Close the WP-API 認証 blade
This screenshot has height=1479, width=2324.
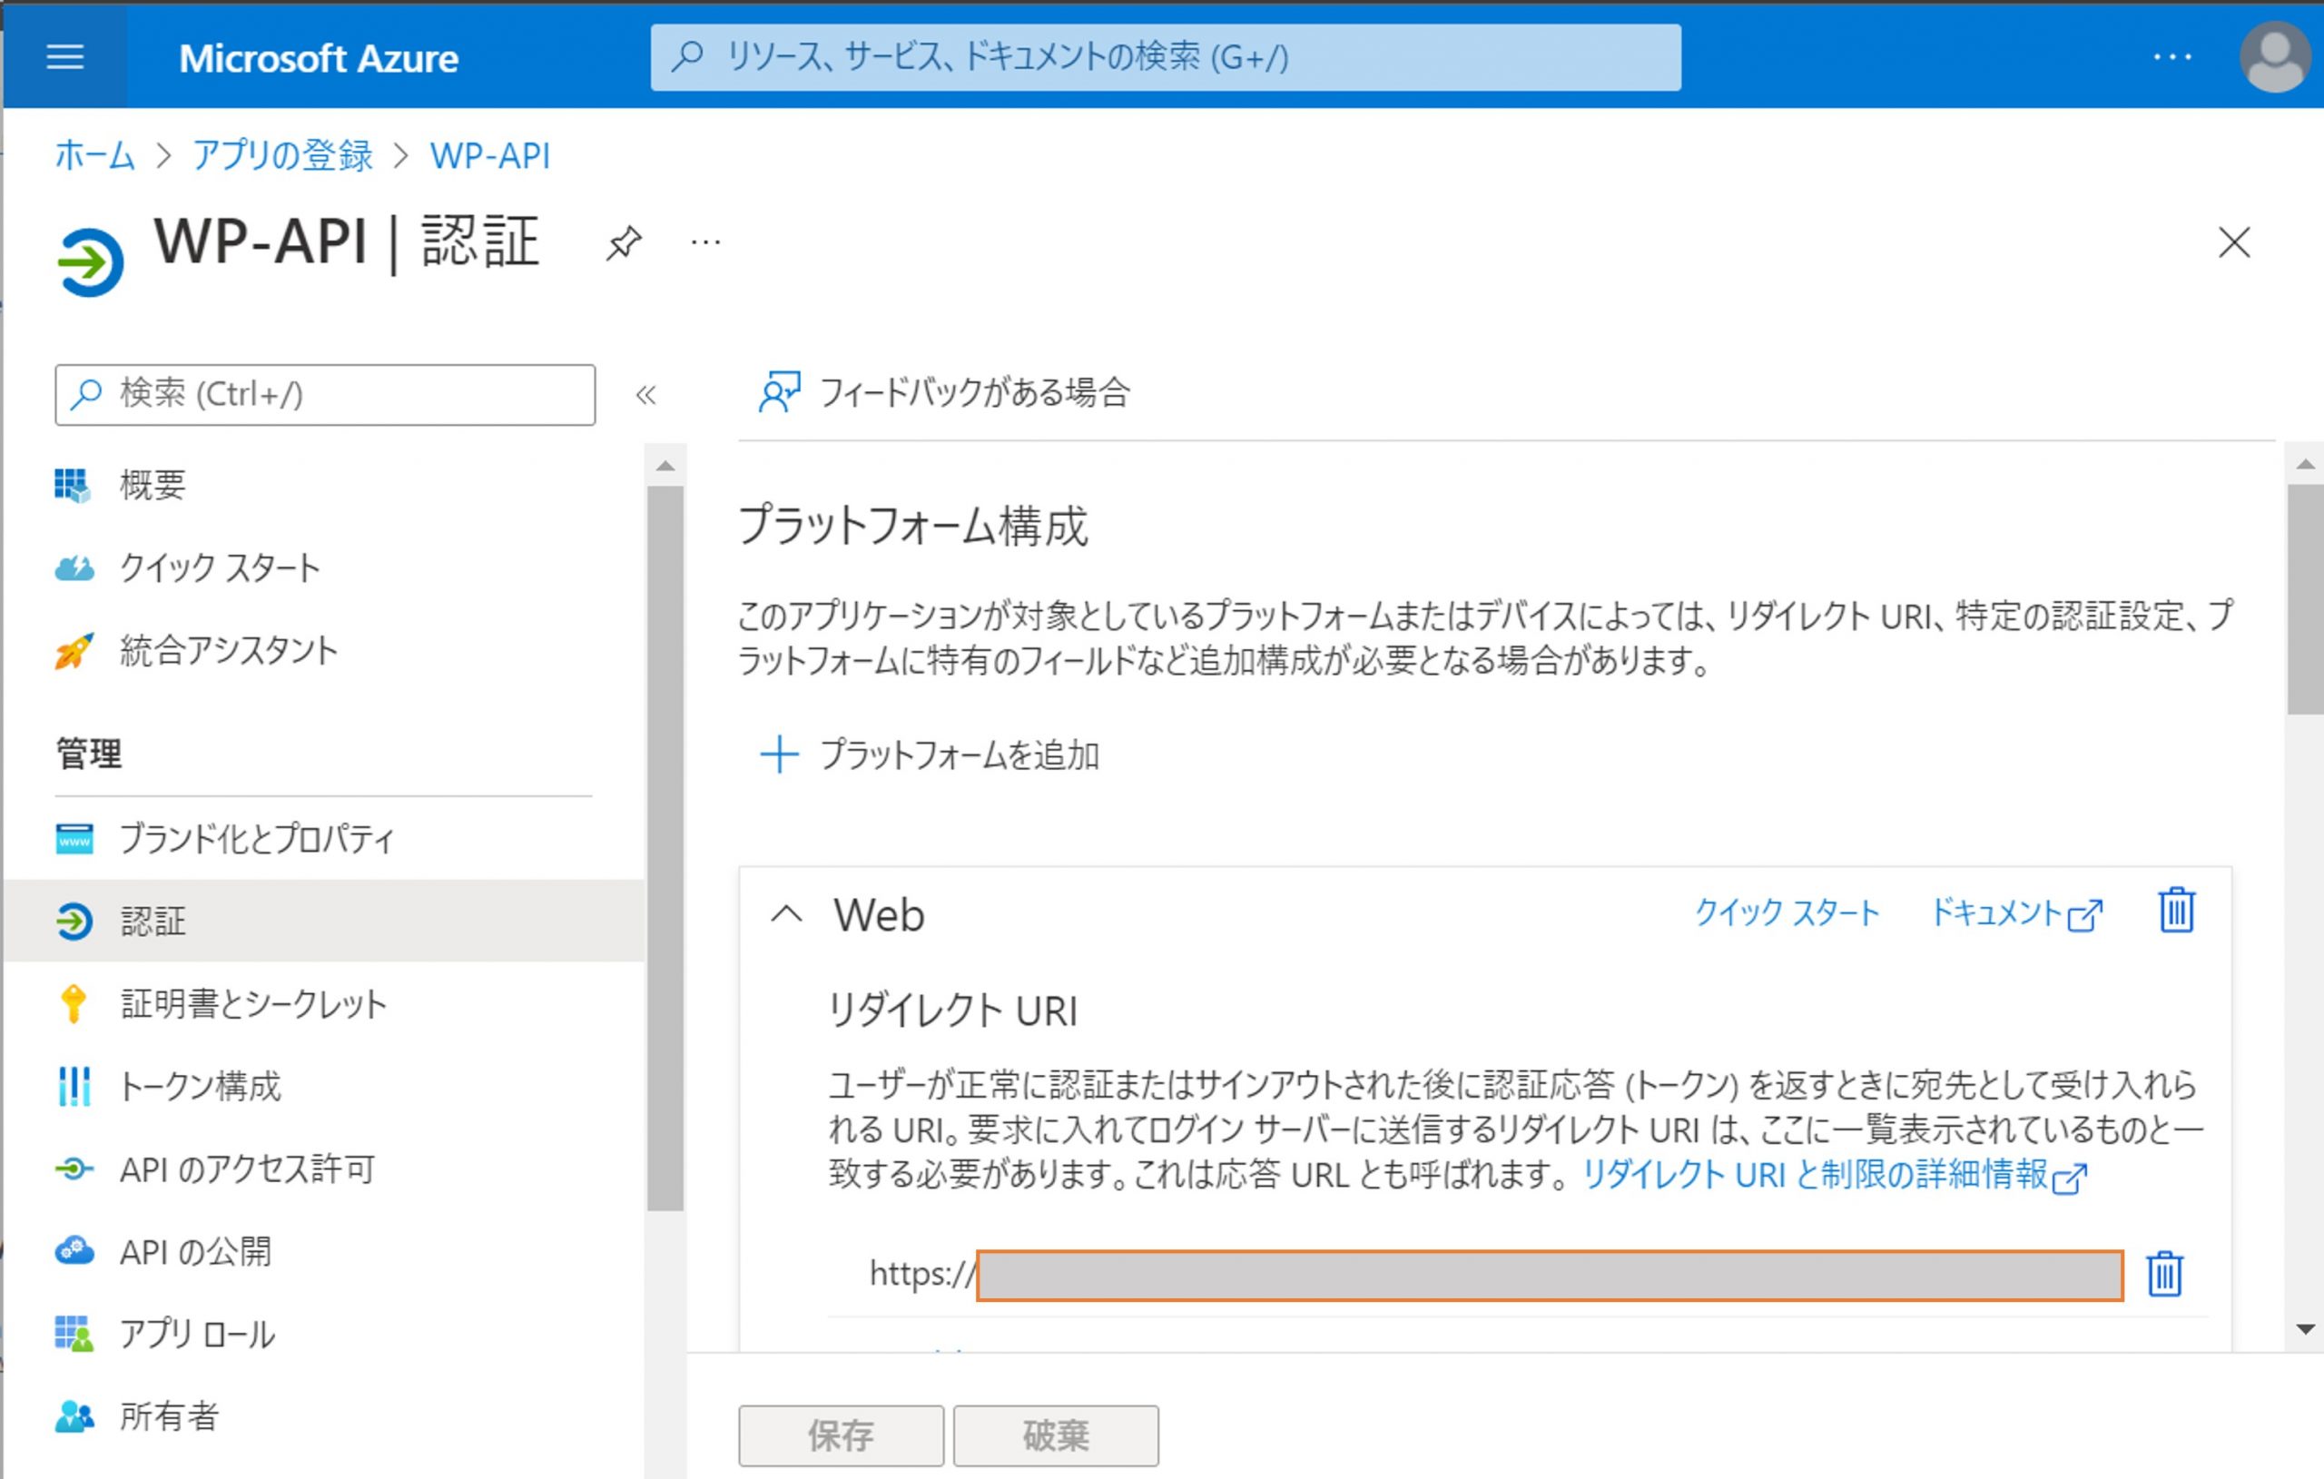[2233, 242]
